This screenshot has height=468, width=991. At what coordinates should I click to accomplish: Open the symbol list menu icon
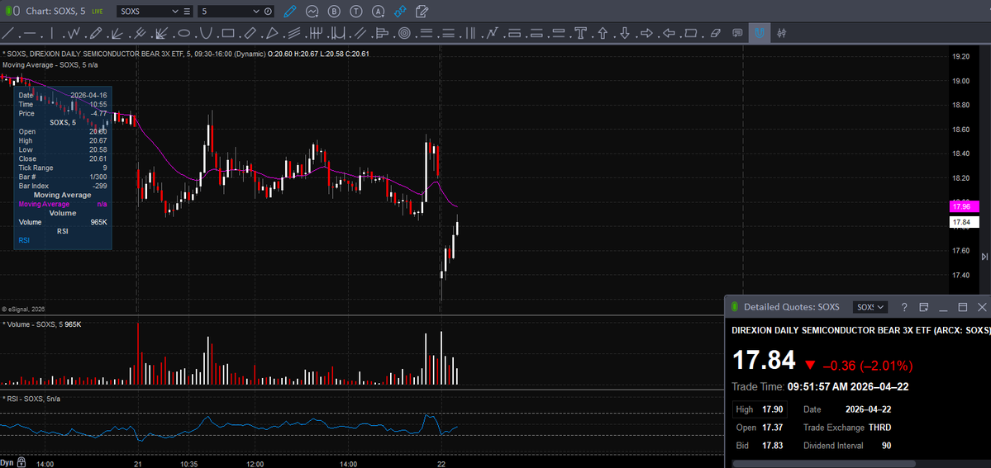click(x=187, y=12)
